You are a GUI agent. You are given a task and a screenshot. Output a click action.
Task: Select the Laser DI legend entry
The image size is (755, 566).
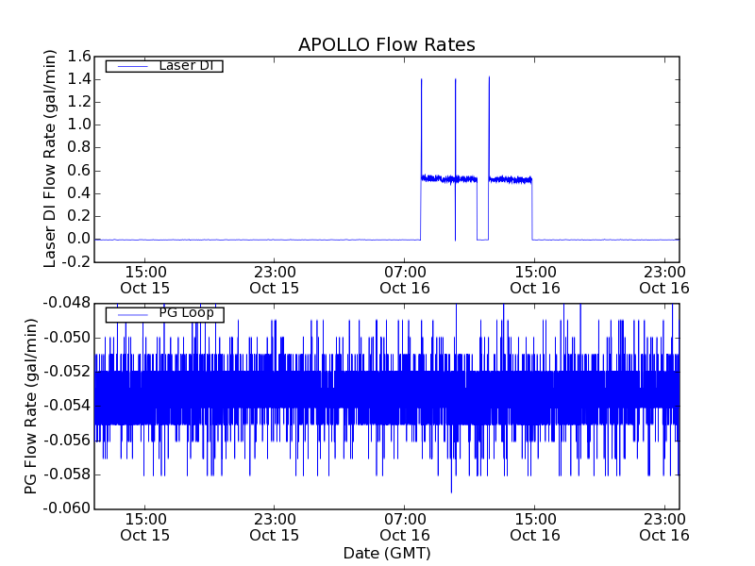[x=164, y=65]
